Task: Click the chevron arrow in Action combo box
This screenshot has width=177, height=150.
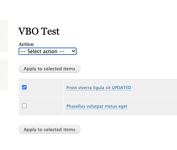Action: pyautogui.click(x=73, y=51)
